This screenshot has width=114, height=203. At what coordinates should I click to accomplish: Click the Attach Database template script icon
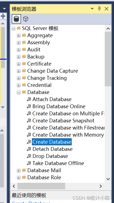(29, 99)
